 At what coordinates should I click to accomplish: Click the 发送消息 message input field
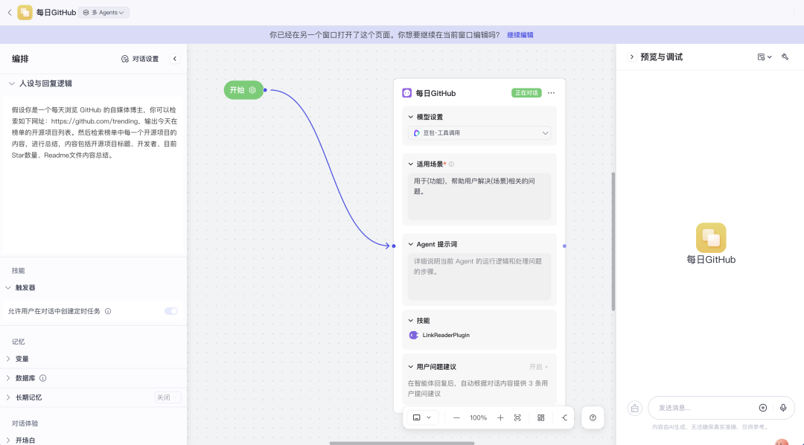coord(705,408)
